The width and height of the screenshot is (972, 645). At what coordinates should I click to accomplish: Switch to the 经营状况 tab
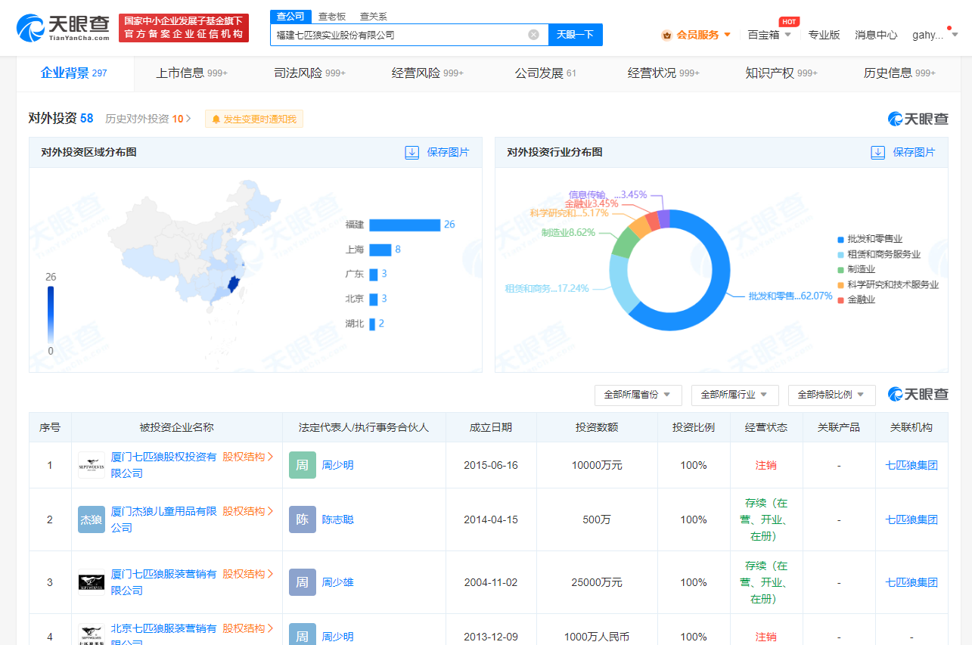point(663,73)
